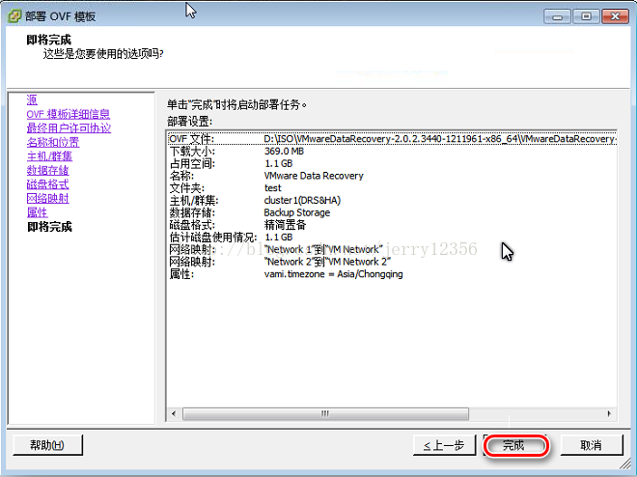Cancel the wizard with 取消

click(591, 445)
